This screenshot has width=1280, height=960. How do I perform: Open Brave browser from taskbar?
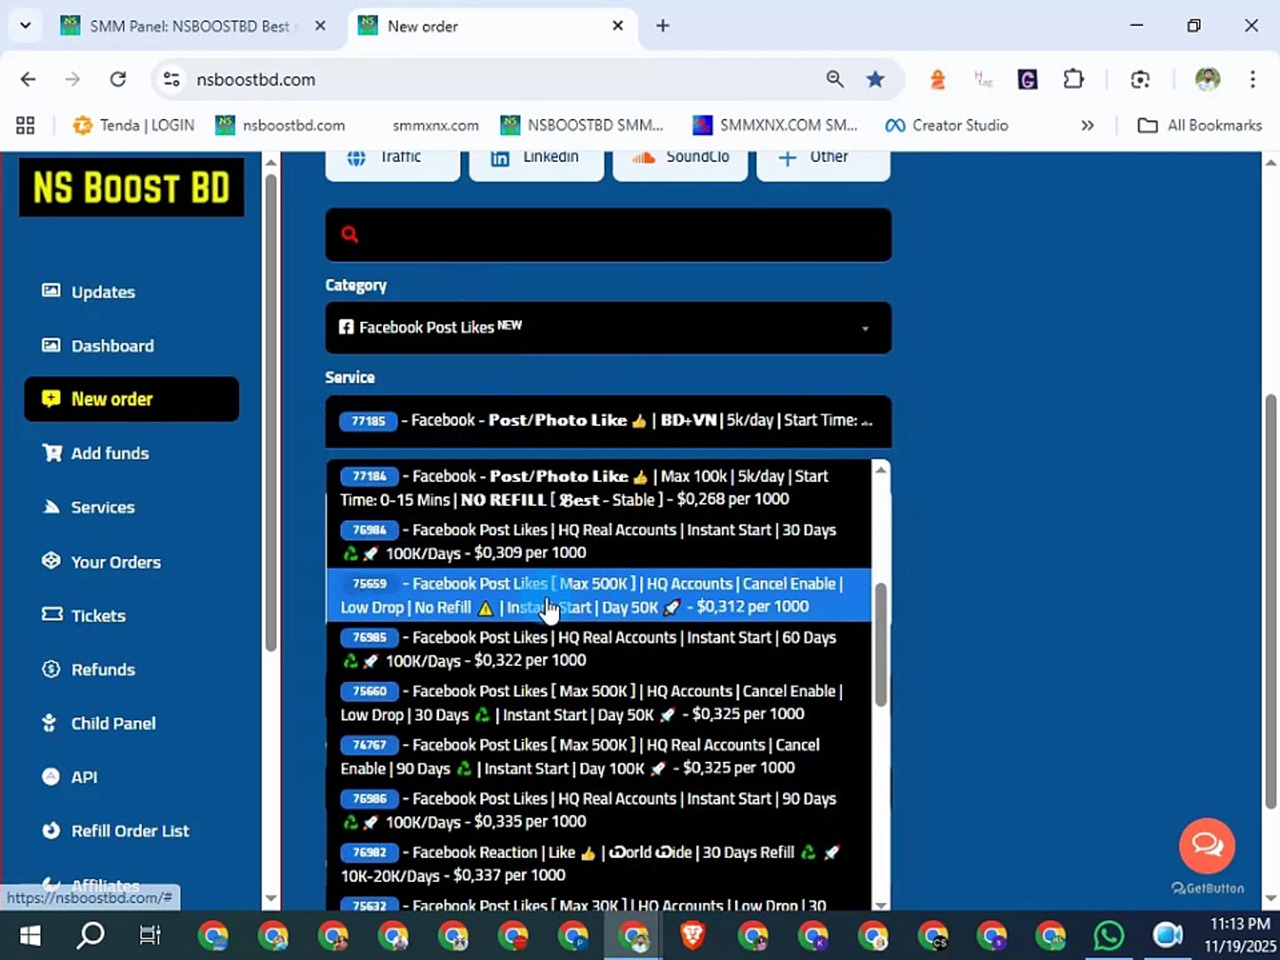tap(692, 935)
